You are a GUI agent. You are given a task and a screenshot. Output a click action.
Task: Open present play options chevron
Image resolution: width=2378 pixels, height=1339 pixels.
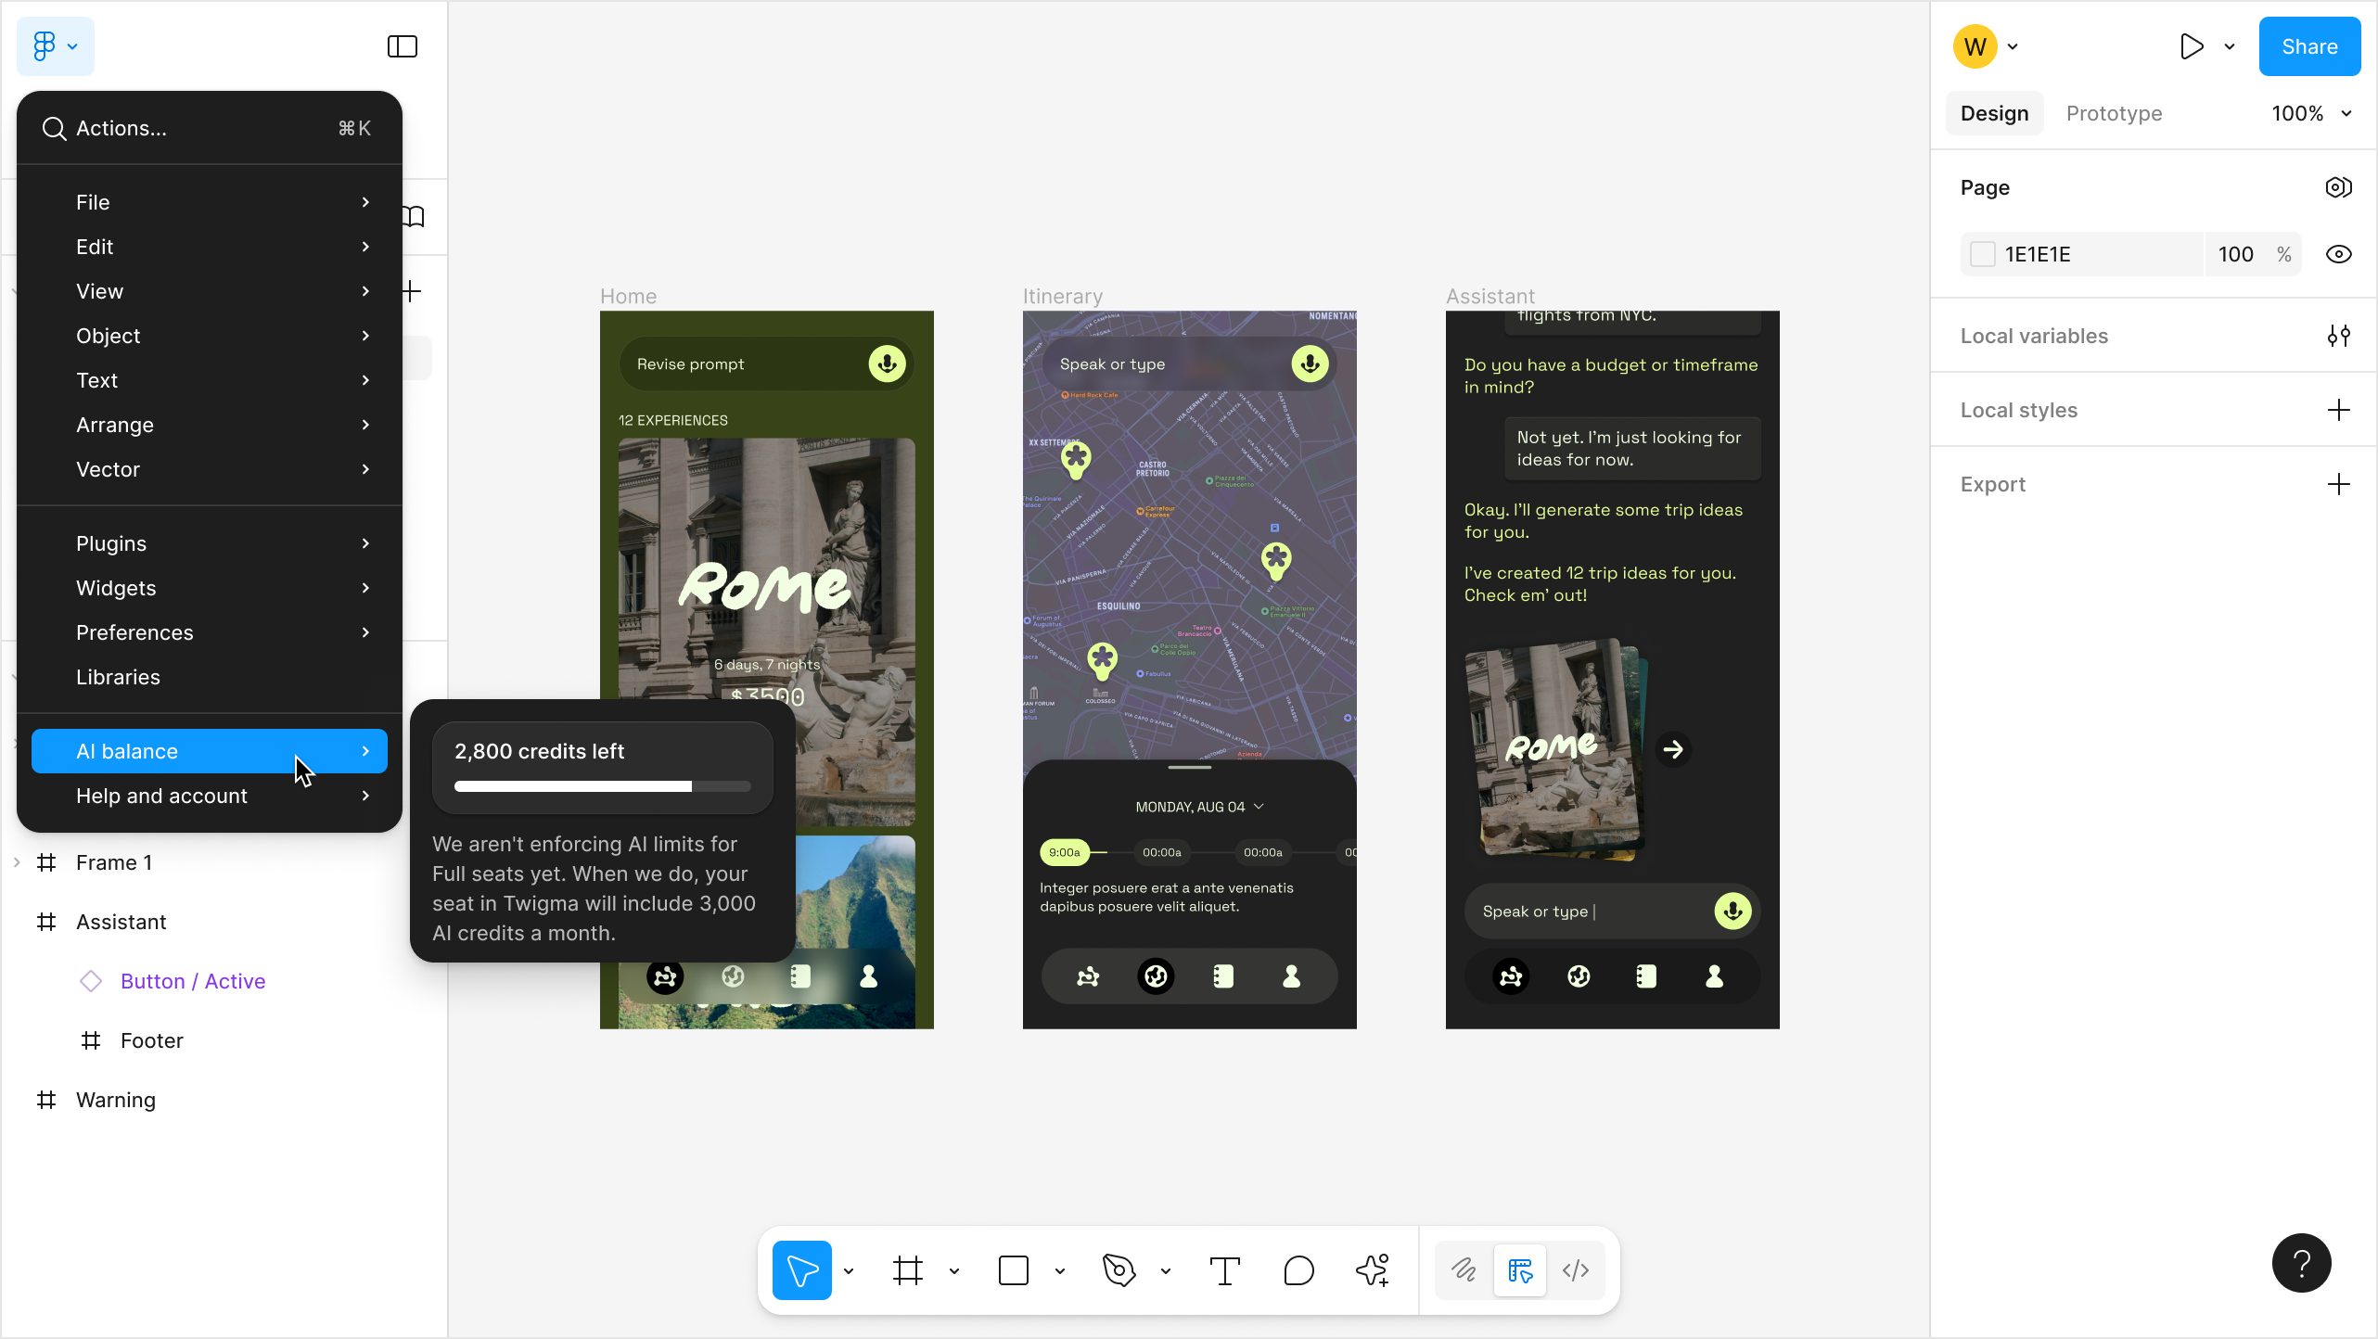[x=2230, y=46]
